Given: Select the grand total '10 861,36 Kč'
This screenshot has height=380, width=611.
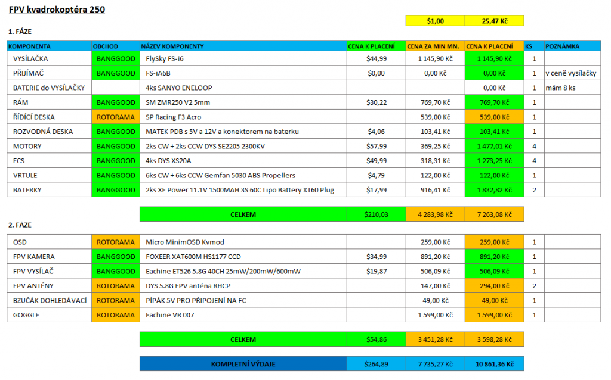Looking at the screenshot, I should [494, 364].
